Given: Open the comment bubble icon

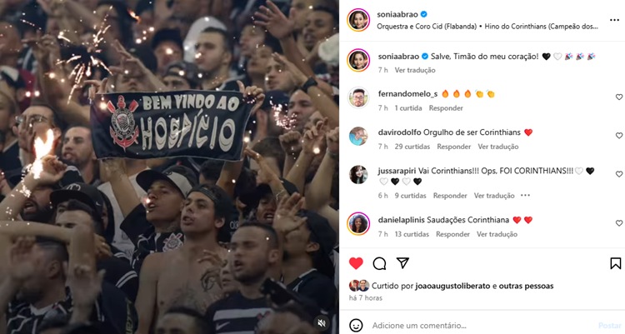Looking at the screenshot, I should coord(379,263).
